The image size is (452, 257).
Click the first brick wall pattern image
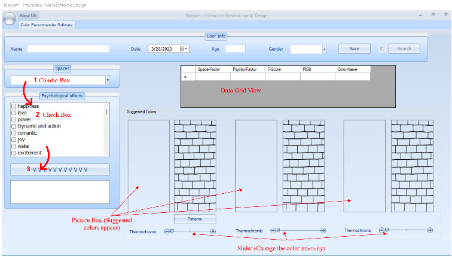tap(195, 166)
